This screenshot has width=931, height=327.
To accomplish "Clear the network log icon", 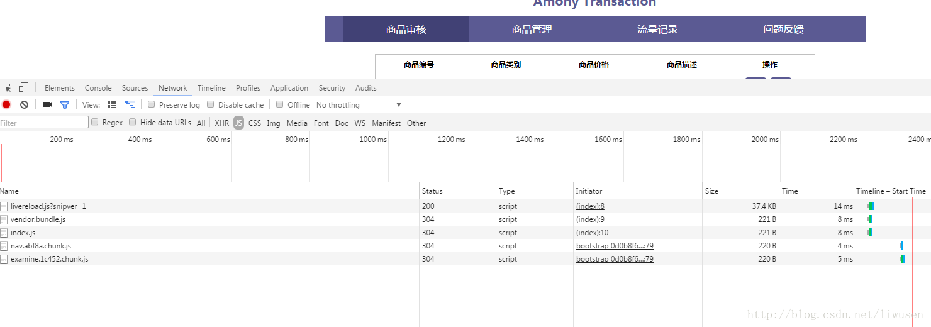I will (x=24, y=104).
